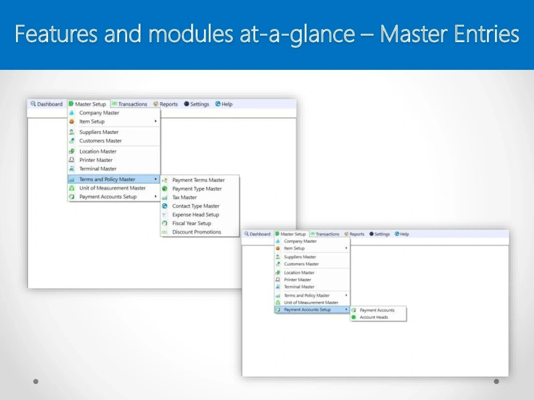534x400 pixels.
Task: Click the Location Master icon in the lower-right menu
Action: [x=278, y=273]
